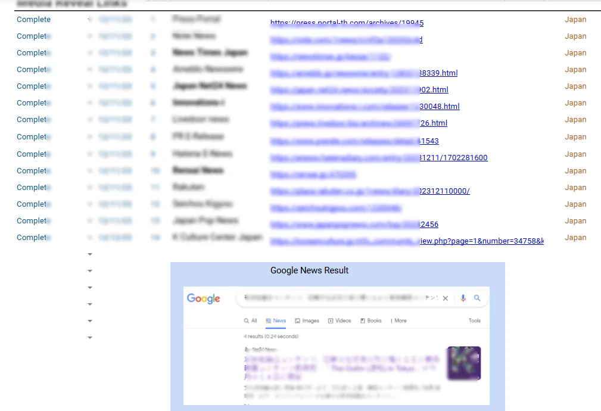Open the link ending in 30048.html
This screenshot has height=411, width=601.
(x=365, y=106)
